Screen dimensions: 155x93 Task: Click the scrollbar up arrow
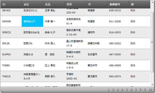click(152, 3)
